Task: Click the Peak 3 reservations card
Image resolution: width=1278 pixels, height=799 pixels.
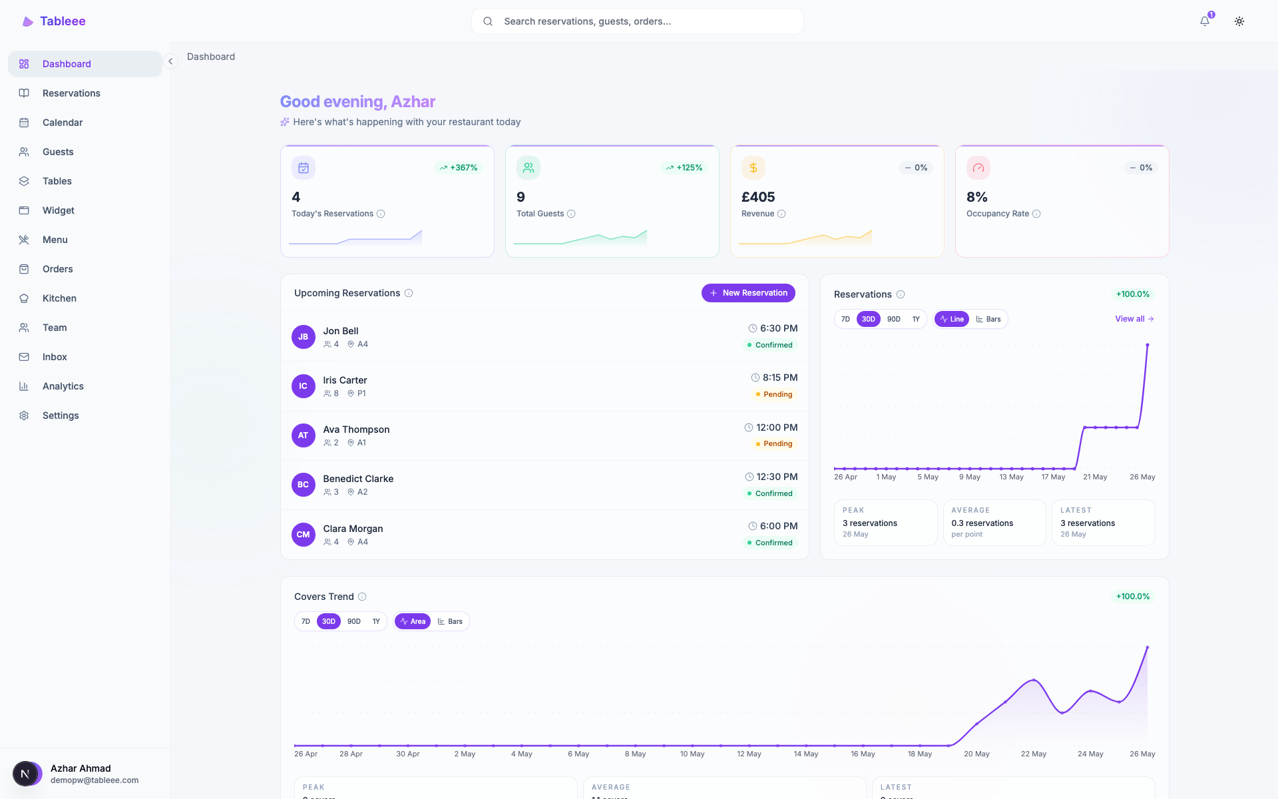Action: pos(885,523)
